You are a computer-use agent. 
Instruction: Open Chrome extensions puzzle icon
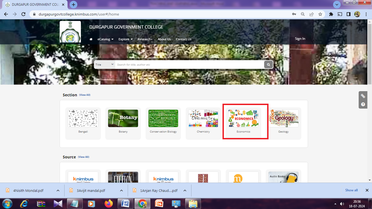(331, 14)
